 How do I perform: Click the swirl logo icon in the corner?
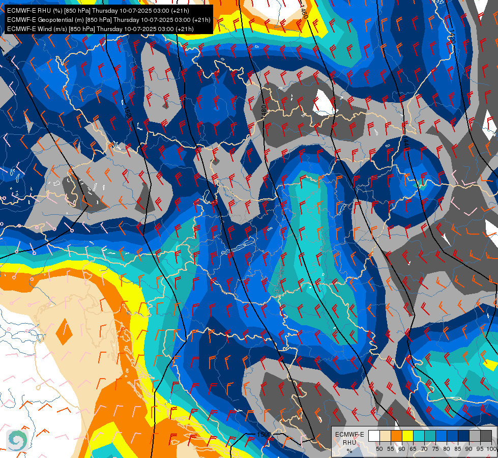[x=17, y=440]
